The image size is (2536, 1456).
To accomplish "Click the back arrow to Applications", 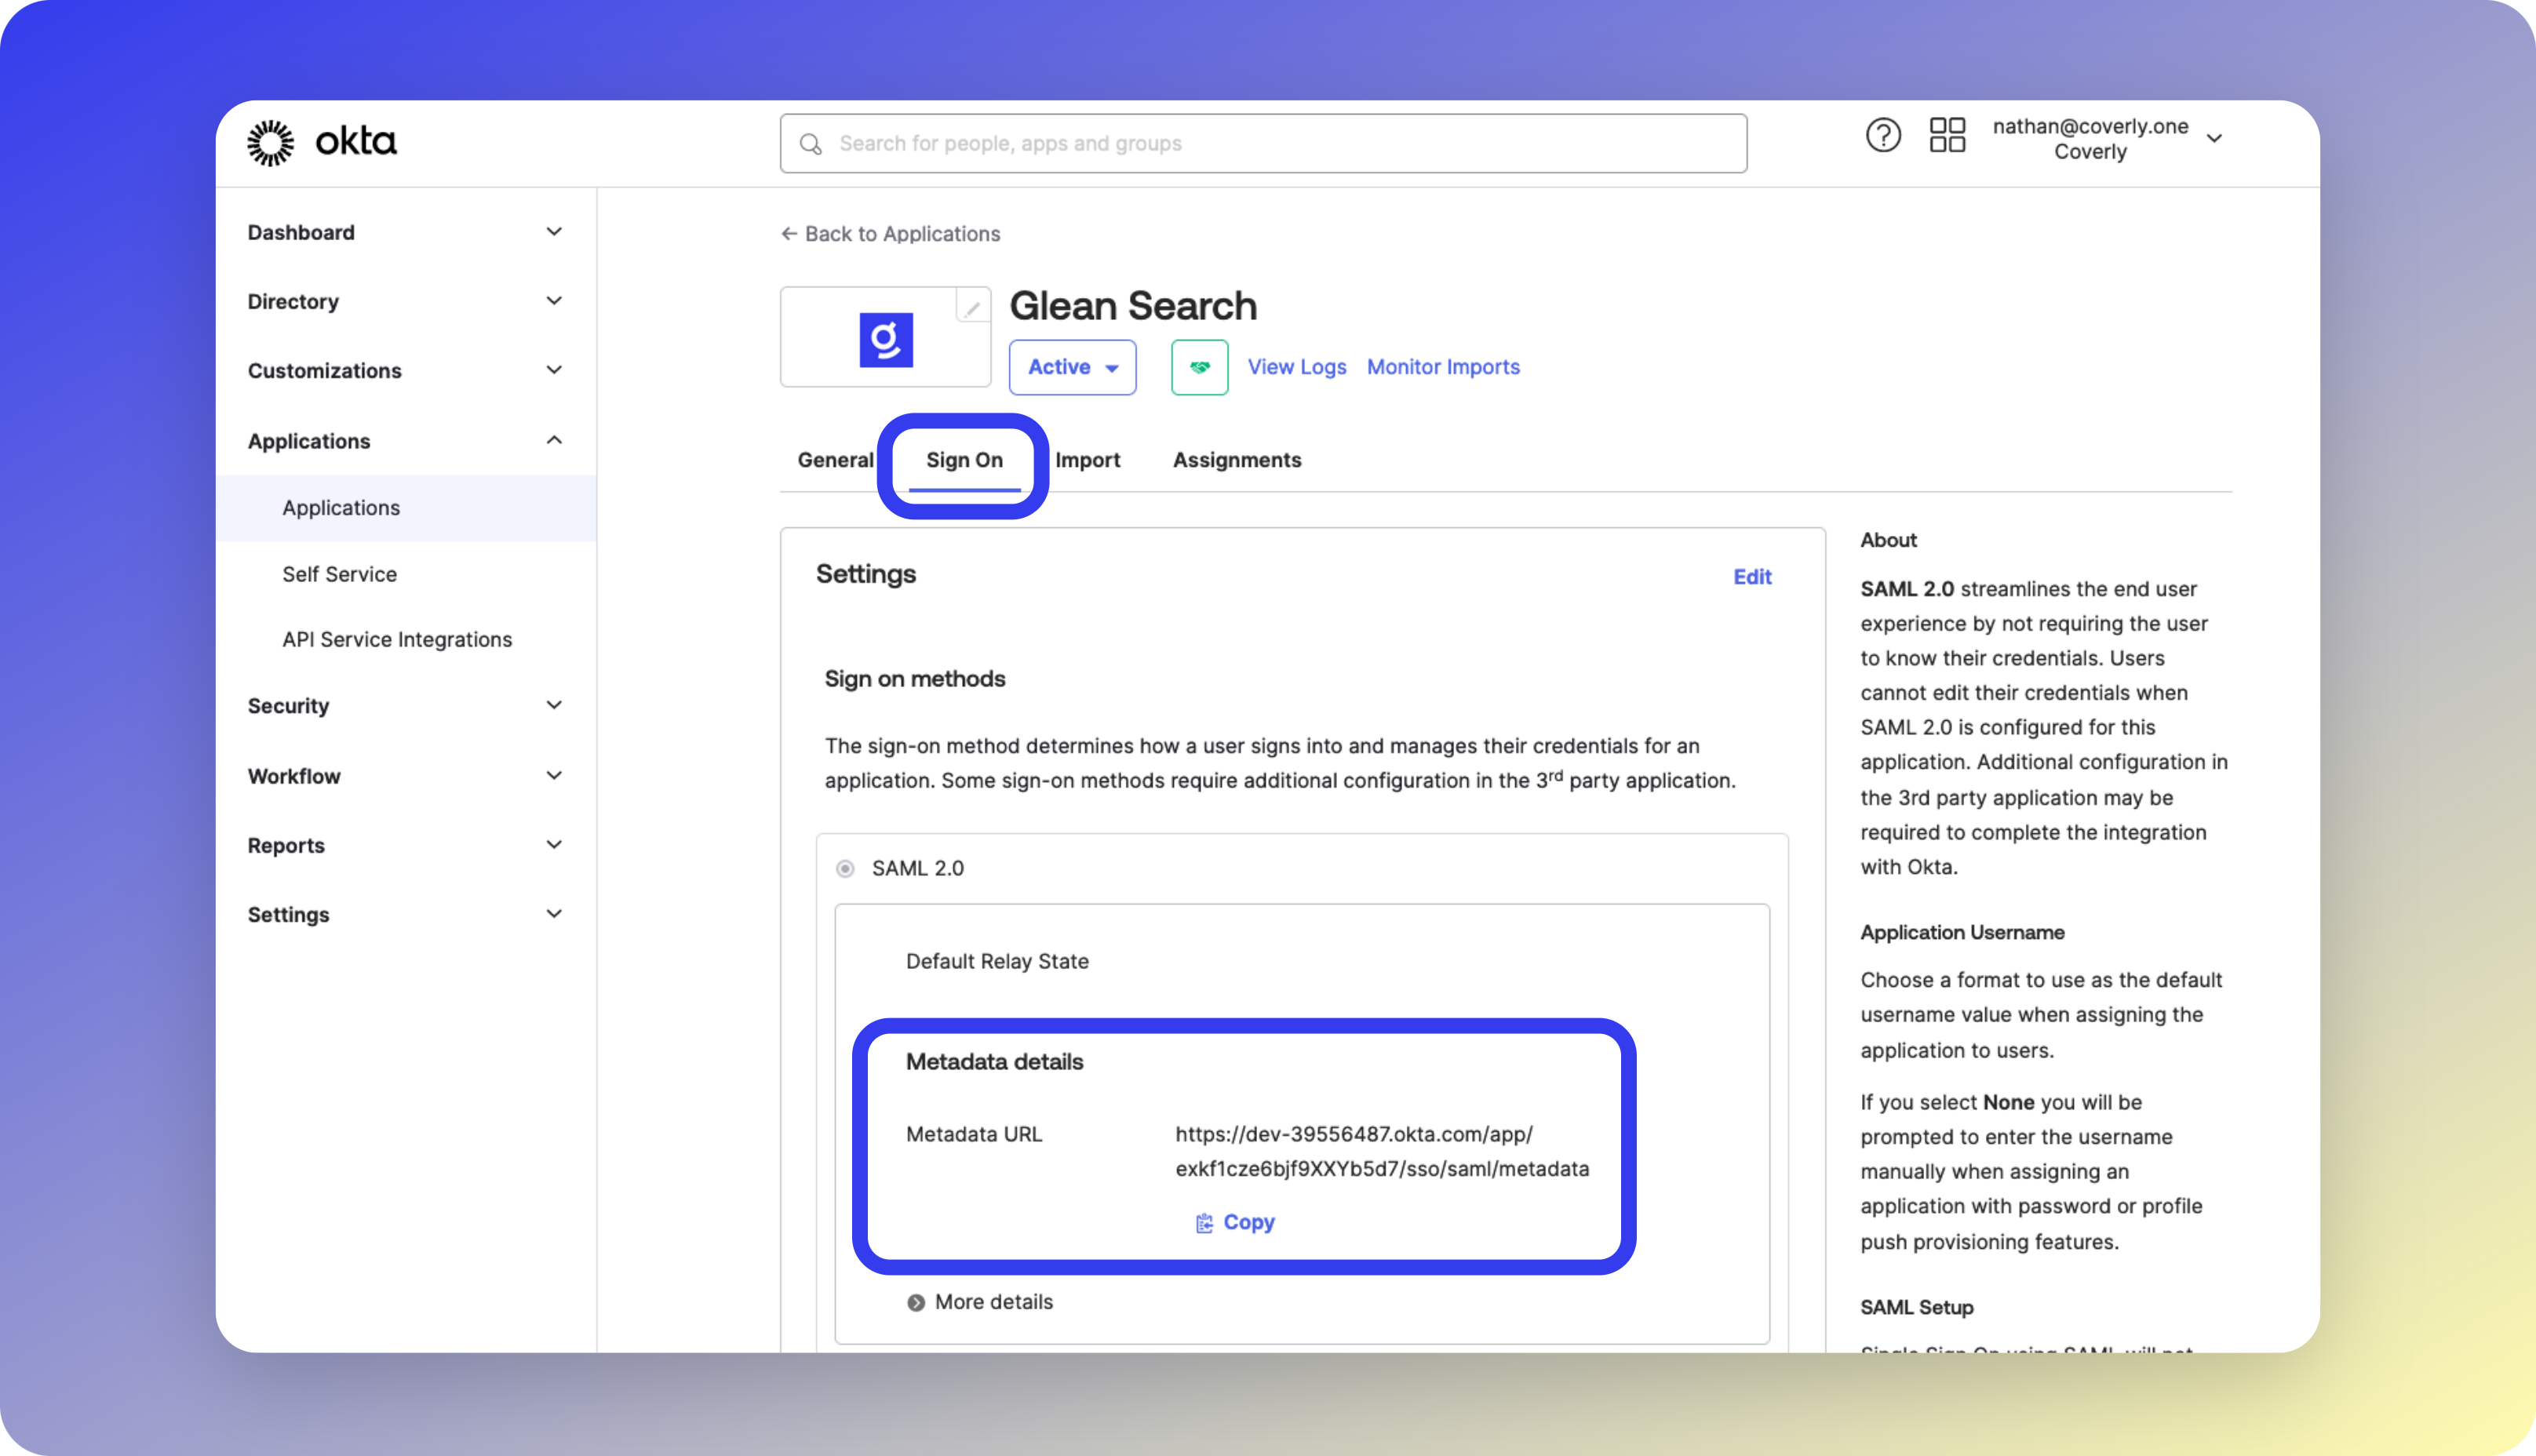I will (789, 234).
